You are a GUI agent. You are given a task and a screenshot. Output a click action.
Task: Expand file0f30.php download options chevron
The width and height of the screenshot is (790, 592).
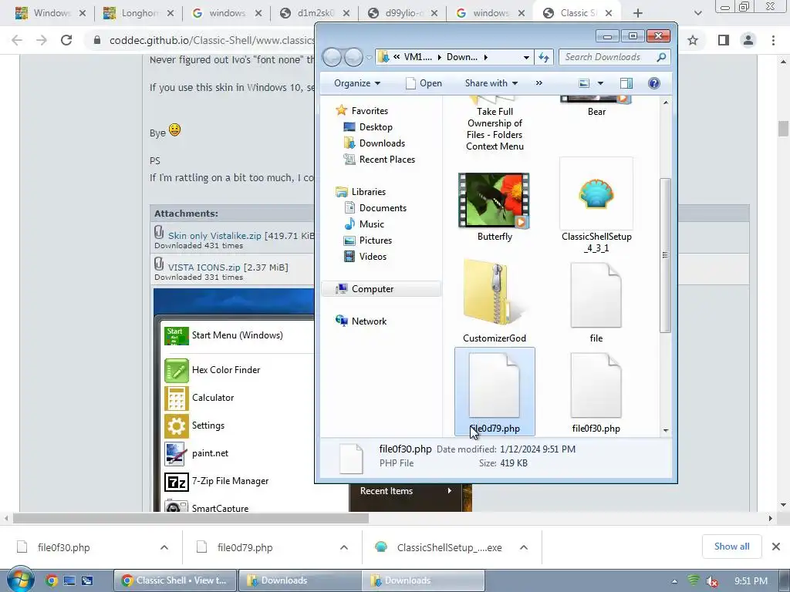pyautogui.click(x=164, y=547)
